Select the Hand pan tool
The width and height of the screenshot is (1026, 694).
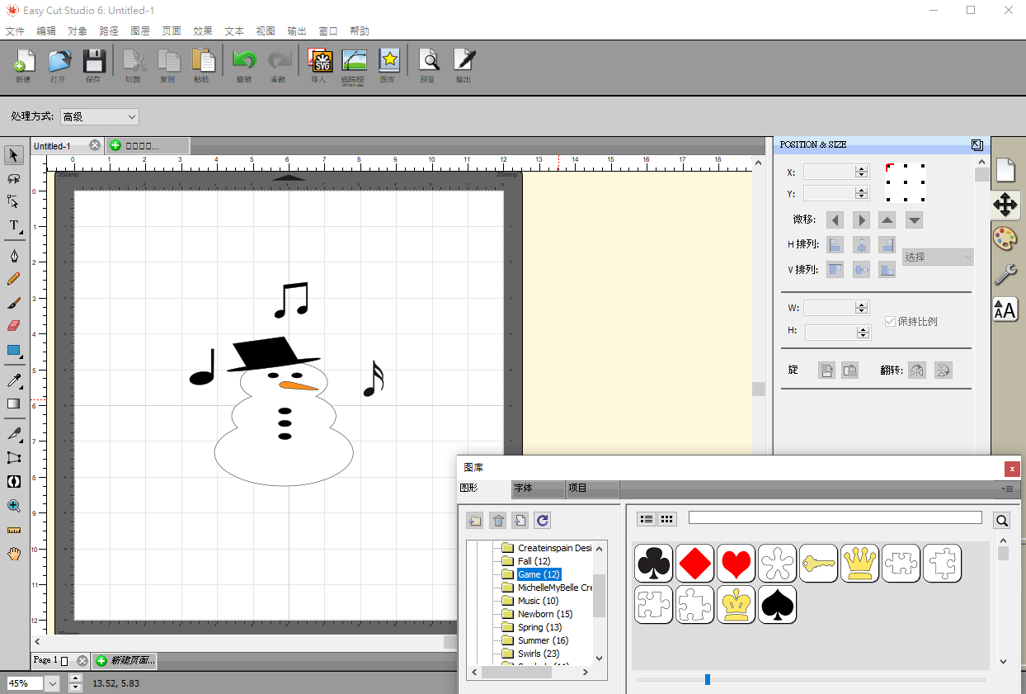pyautogui.click(x=14, y=554)
